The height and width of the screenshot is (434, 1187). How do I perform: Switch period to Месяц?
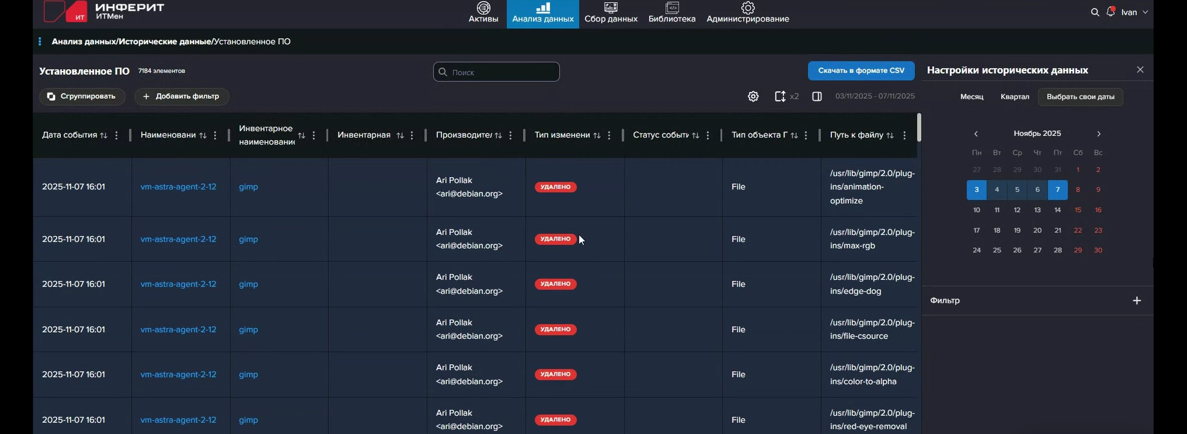971,97
